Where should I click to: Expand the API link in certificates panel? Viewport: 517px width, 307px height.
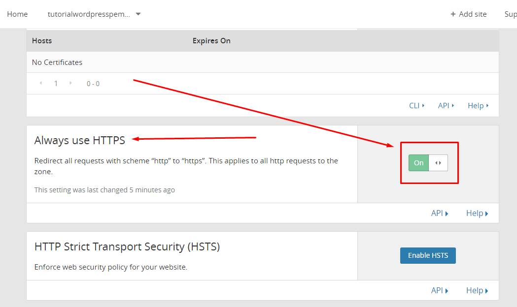(x=446, y=106)
